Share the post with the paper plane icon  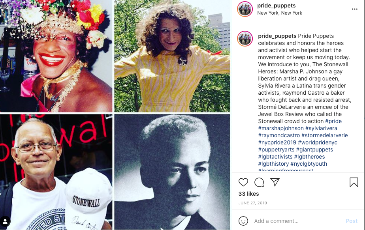click(x=275, y=182)
